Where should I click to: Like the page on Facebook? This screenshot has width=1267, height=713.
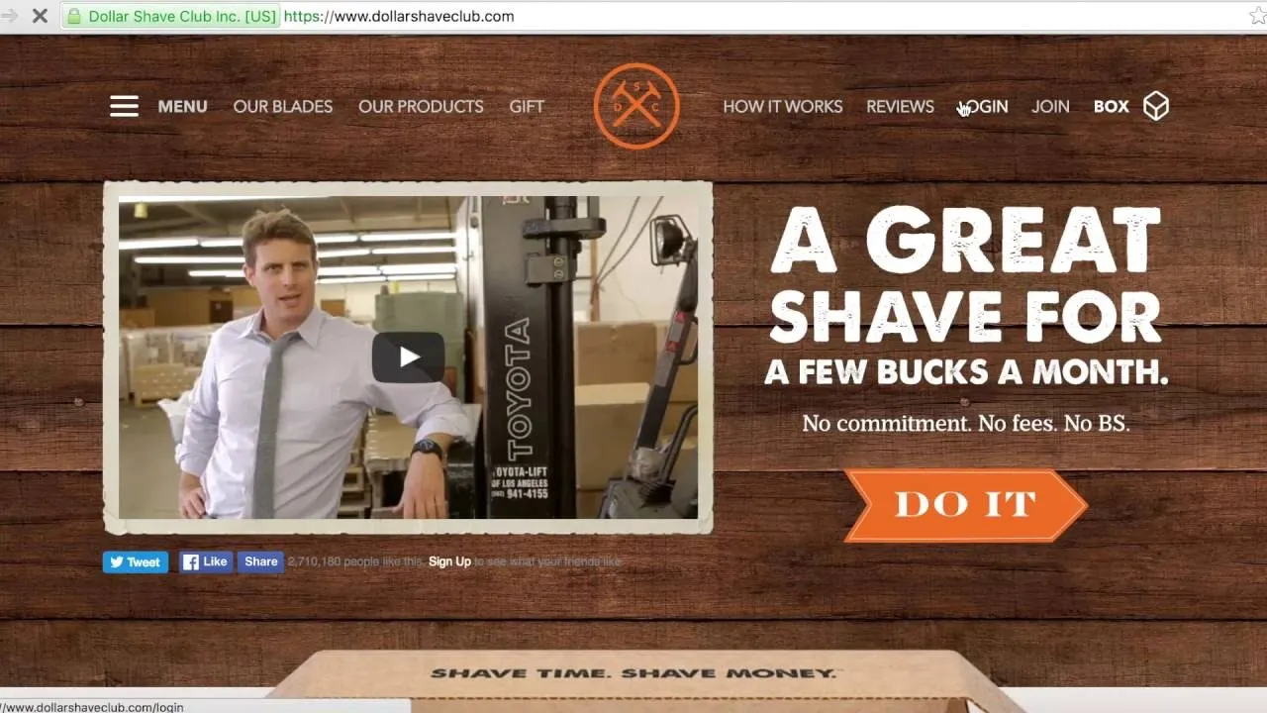[206, 561]
